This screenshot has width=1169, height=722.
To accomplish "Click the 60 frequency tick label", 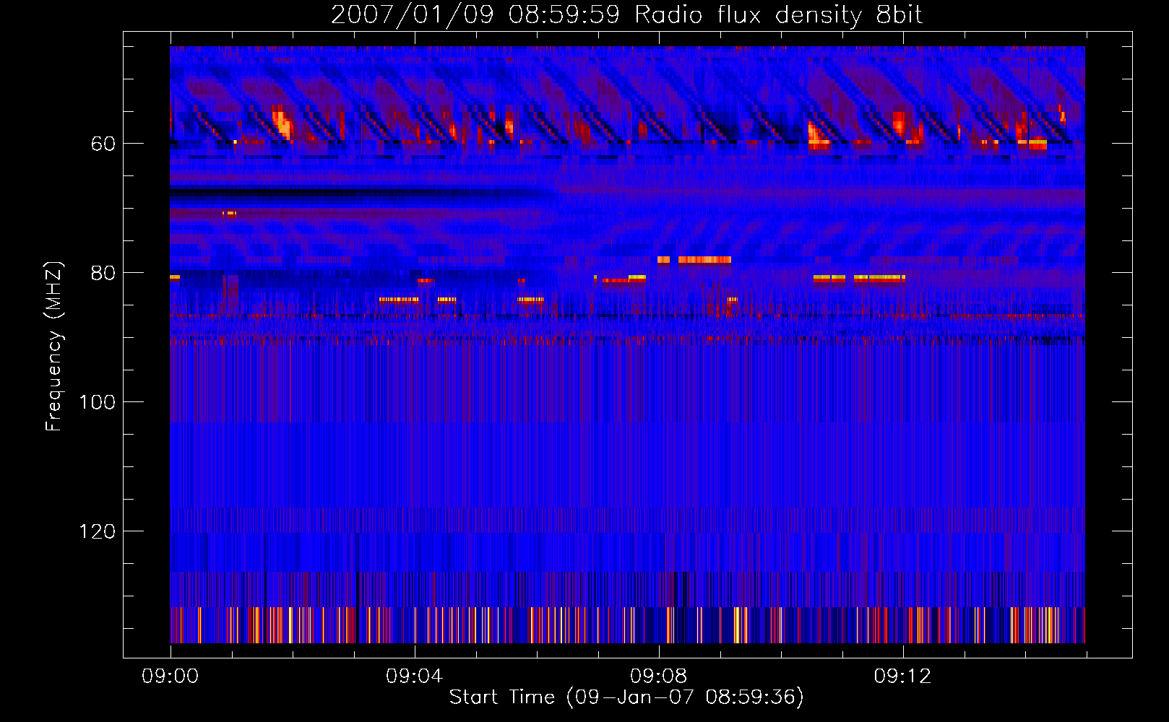I will coord(103,144).
